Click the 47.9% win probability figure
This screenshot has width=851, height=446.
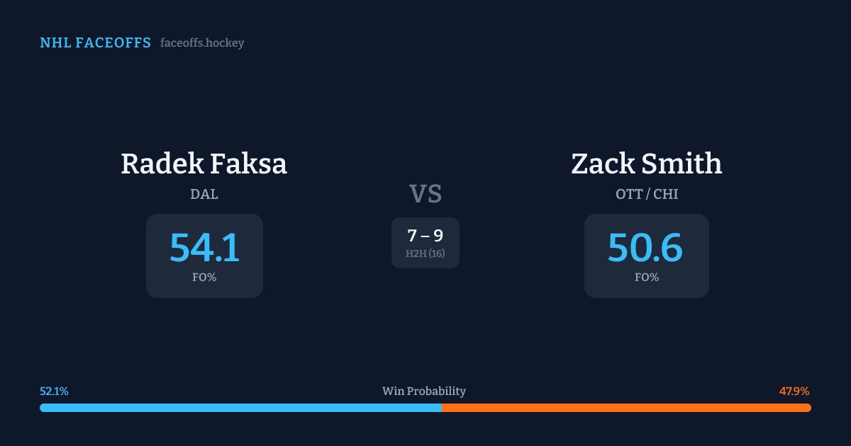pyautogui.click(x=794, y=391)
